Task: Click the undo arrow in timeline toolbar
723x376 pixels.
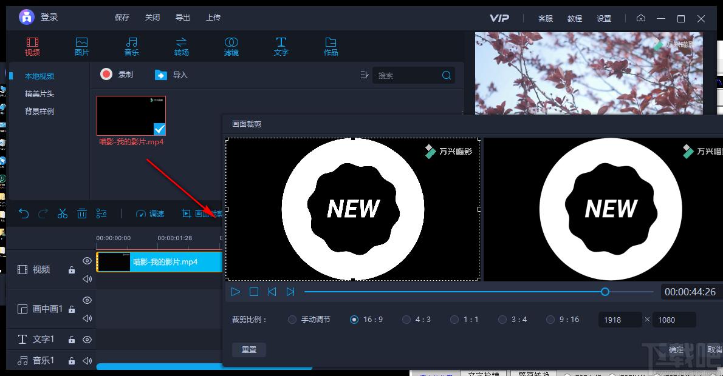Action: (x=24, y=213)
